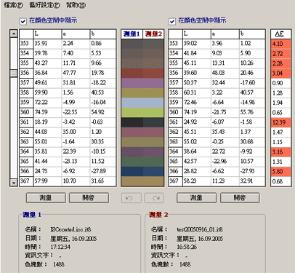Click color swatch for row 353
Screen dimensions: 295x273
pos(142,44)
